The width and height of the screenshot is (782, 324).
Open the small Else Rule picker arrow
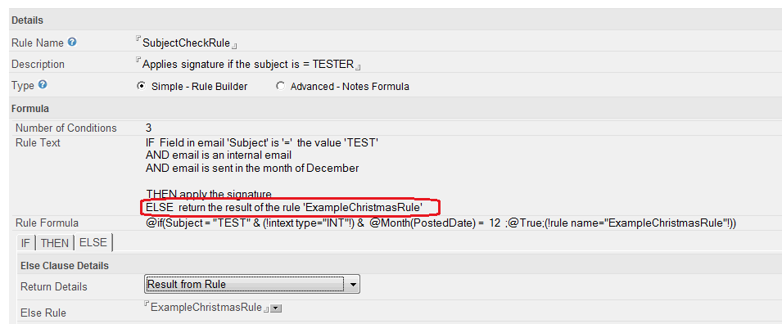pyautogui.click(x=276, y=308)
